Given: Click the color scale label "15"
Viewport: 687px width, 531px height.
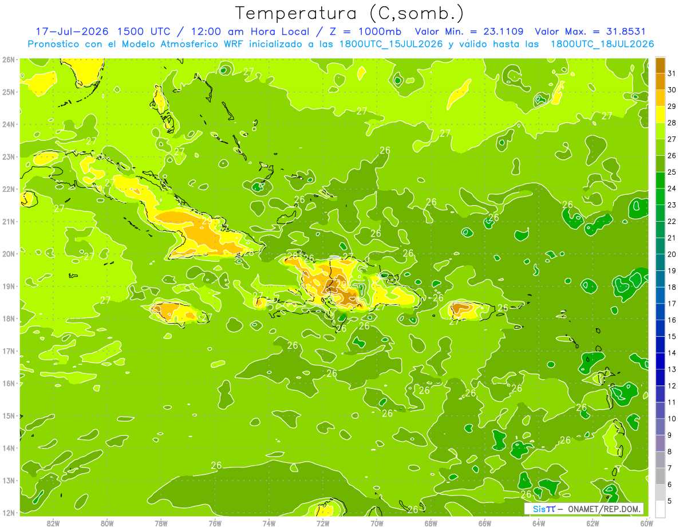Looking at the screenshot, I should [672, 337].
